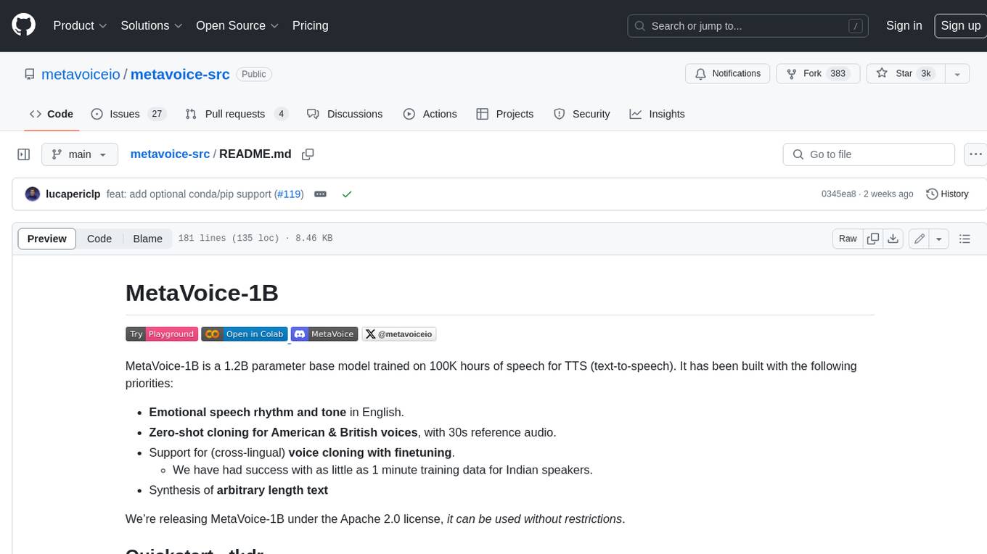Screen dimensions: 987x554
Task: Open the Discussions tab
Action: 345,114
